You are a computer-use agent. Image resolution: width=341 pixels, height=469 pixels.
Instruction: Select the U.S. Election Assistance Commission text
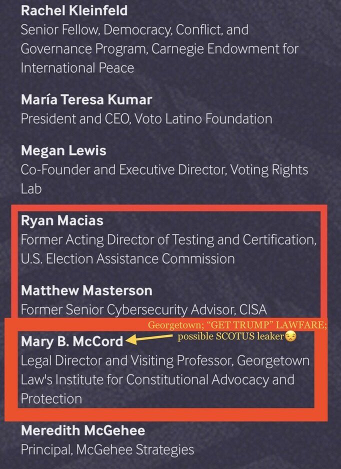(x=127, y=259)
